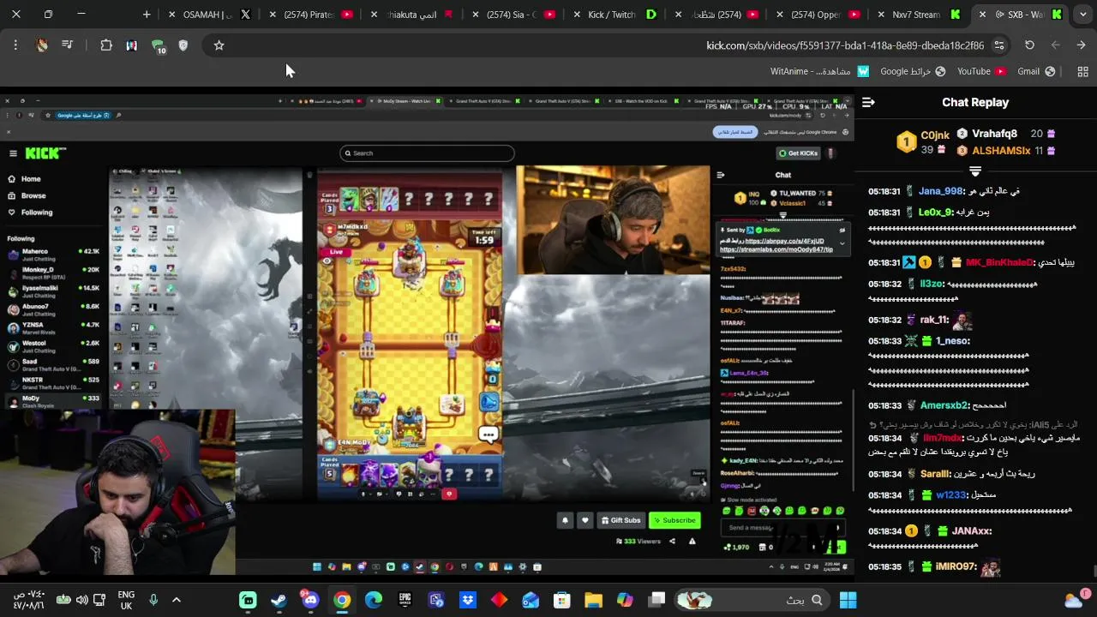1097x617 pixels.
Task: Open the YouTube bookmark
Action: pyautogui.click(x=981, y=71)
